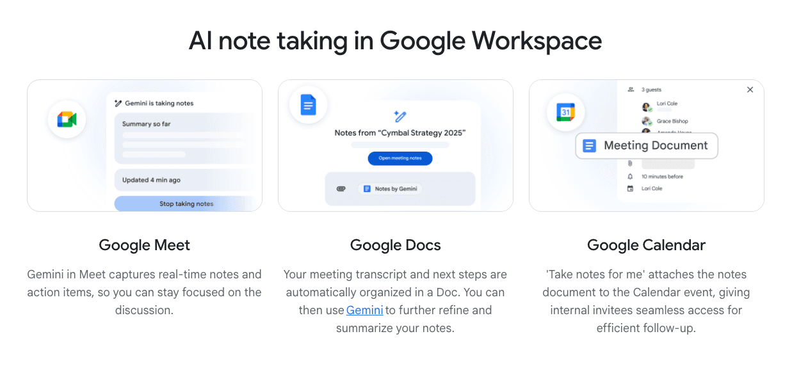Click the green RSVP checkmark on Lori Cole's avatar

650,110
